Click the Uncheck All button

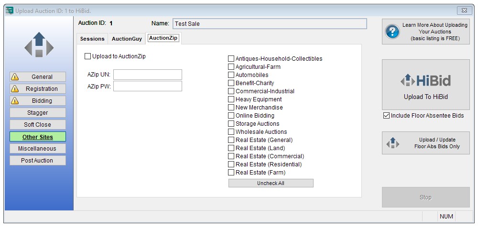pyautogui.click(x=271, y=183)
